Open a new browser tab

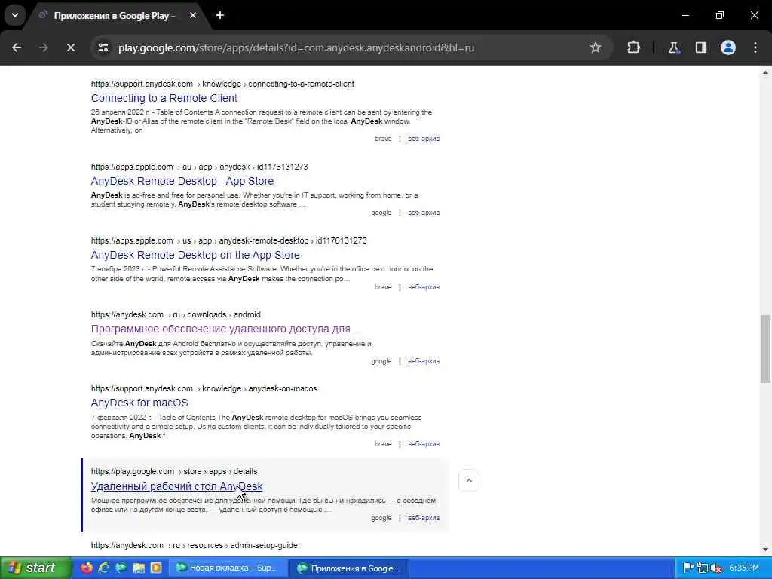click(220, 15)
